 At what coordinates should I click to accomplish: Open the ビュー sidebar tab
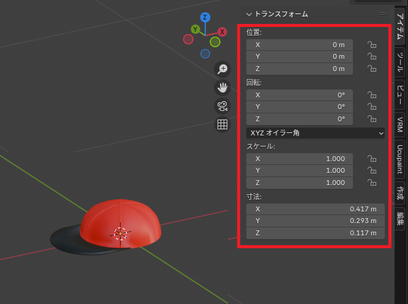tap(399, 94)
